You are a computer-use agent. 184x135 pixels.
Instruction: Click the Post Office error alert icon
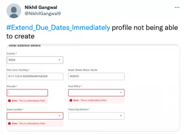[x=71, y=100]
